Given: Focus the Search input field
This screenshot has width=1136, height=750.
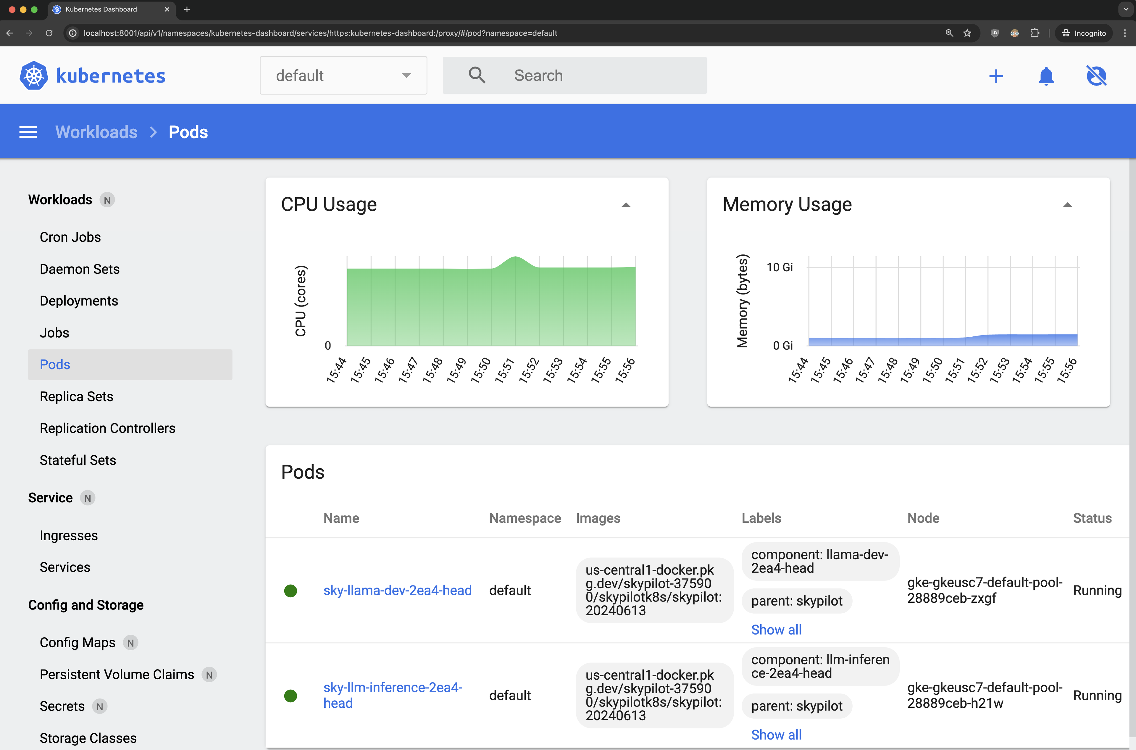Looking at the screenshot, I should (575, 75).
